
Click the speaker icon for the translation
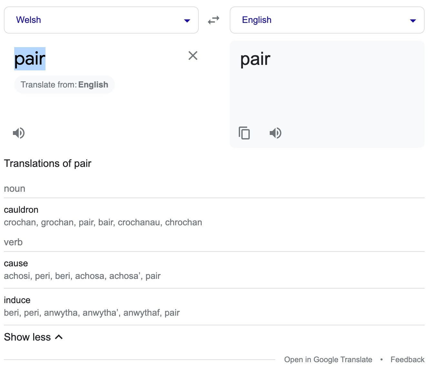tap(275, 133)
